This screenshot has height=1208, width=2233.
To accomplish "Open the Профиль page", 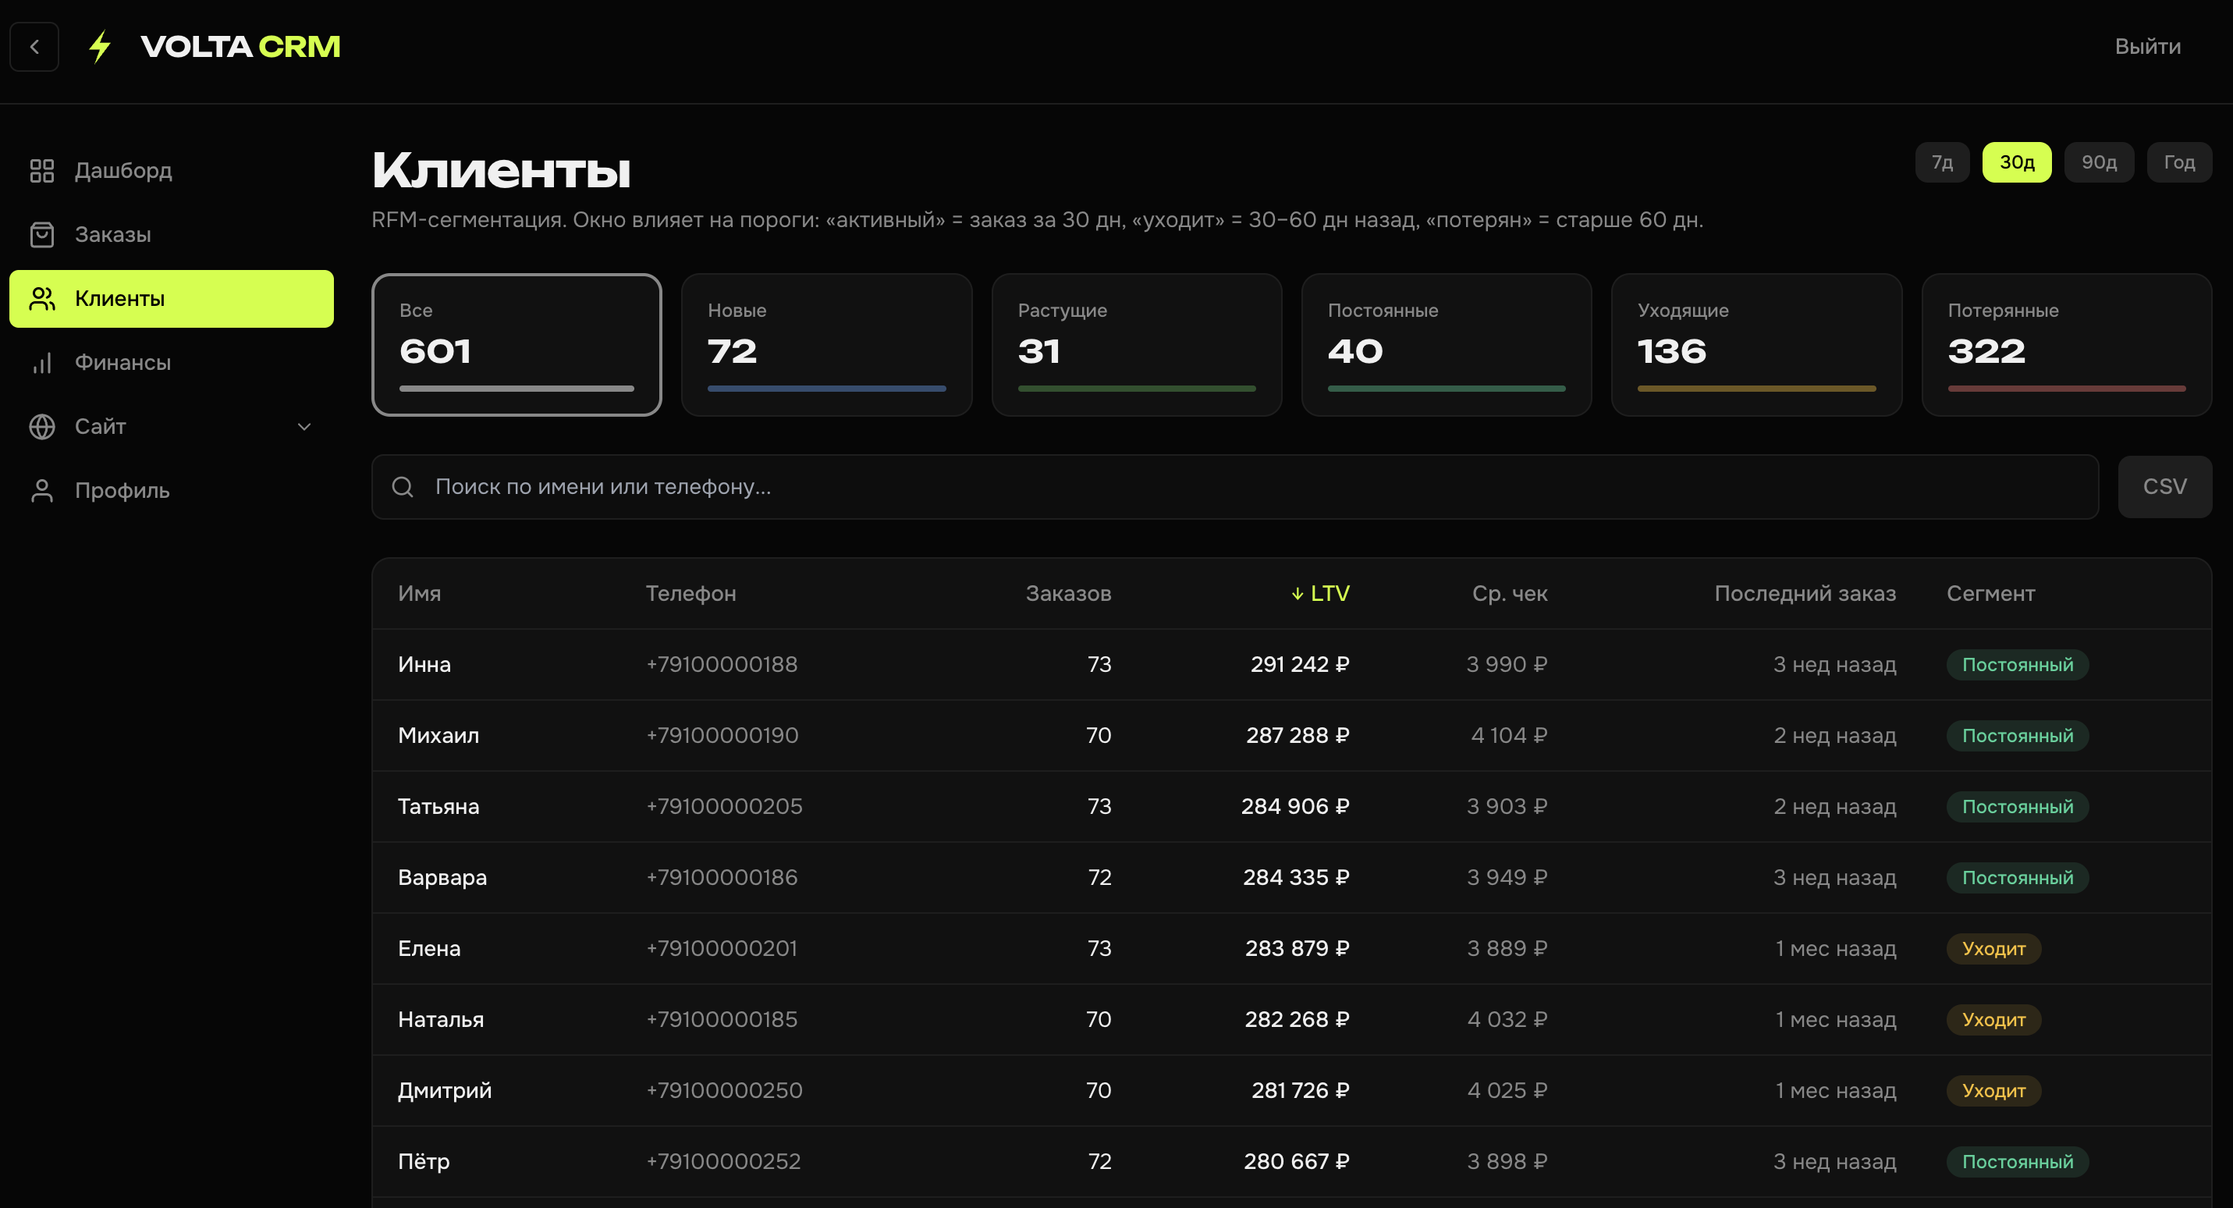I will pyautogui.click(x=172, y=491).
